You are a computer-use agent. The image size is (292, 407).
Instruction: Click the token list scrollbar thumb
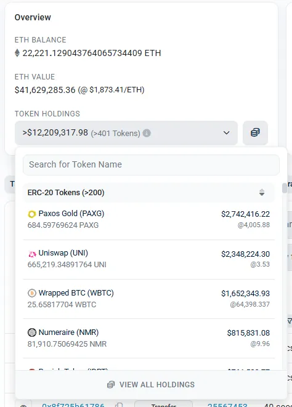285,188
